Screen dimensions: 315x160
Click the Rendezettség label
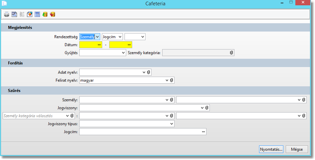[x=66, y=37]
